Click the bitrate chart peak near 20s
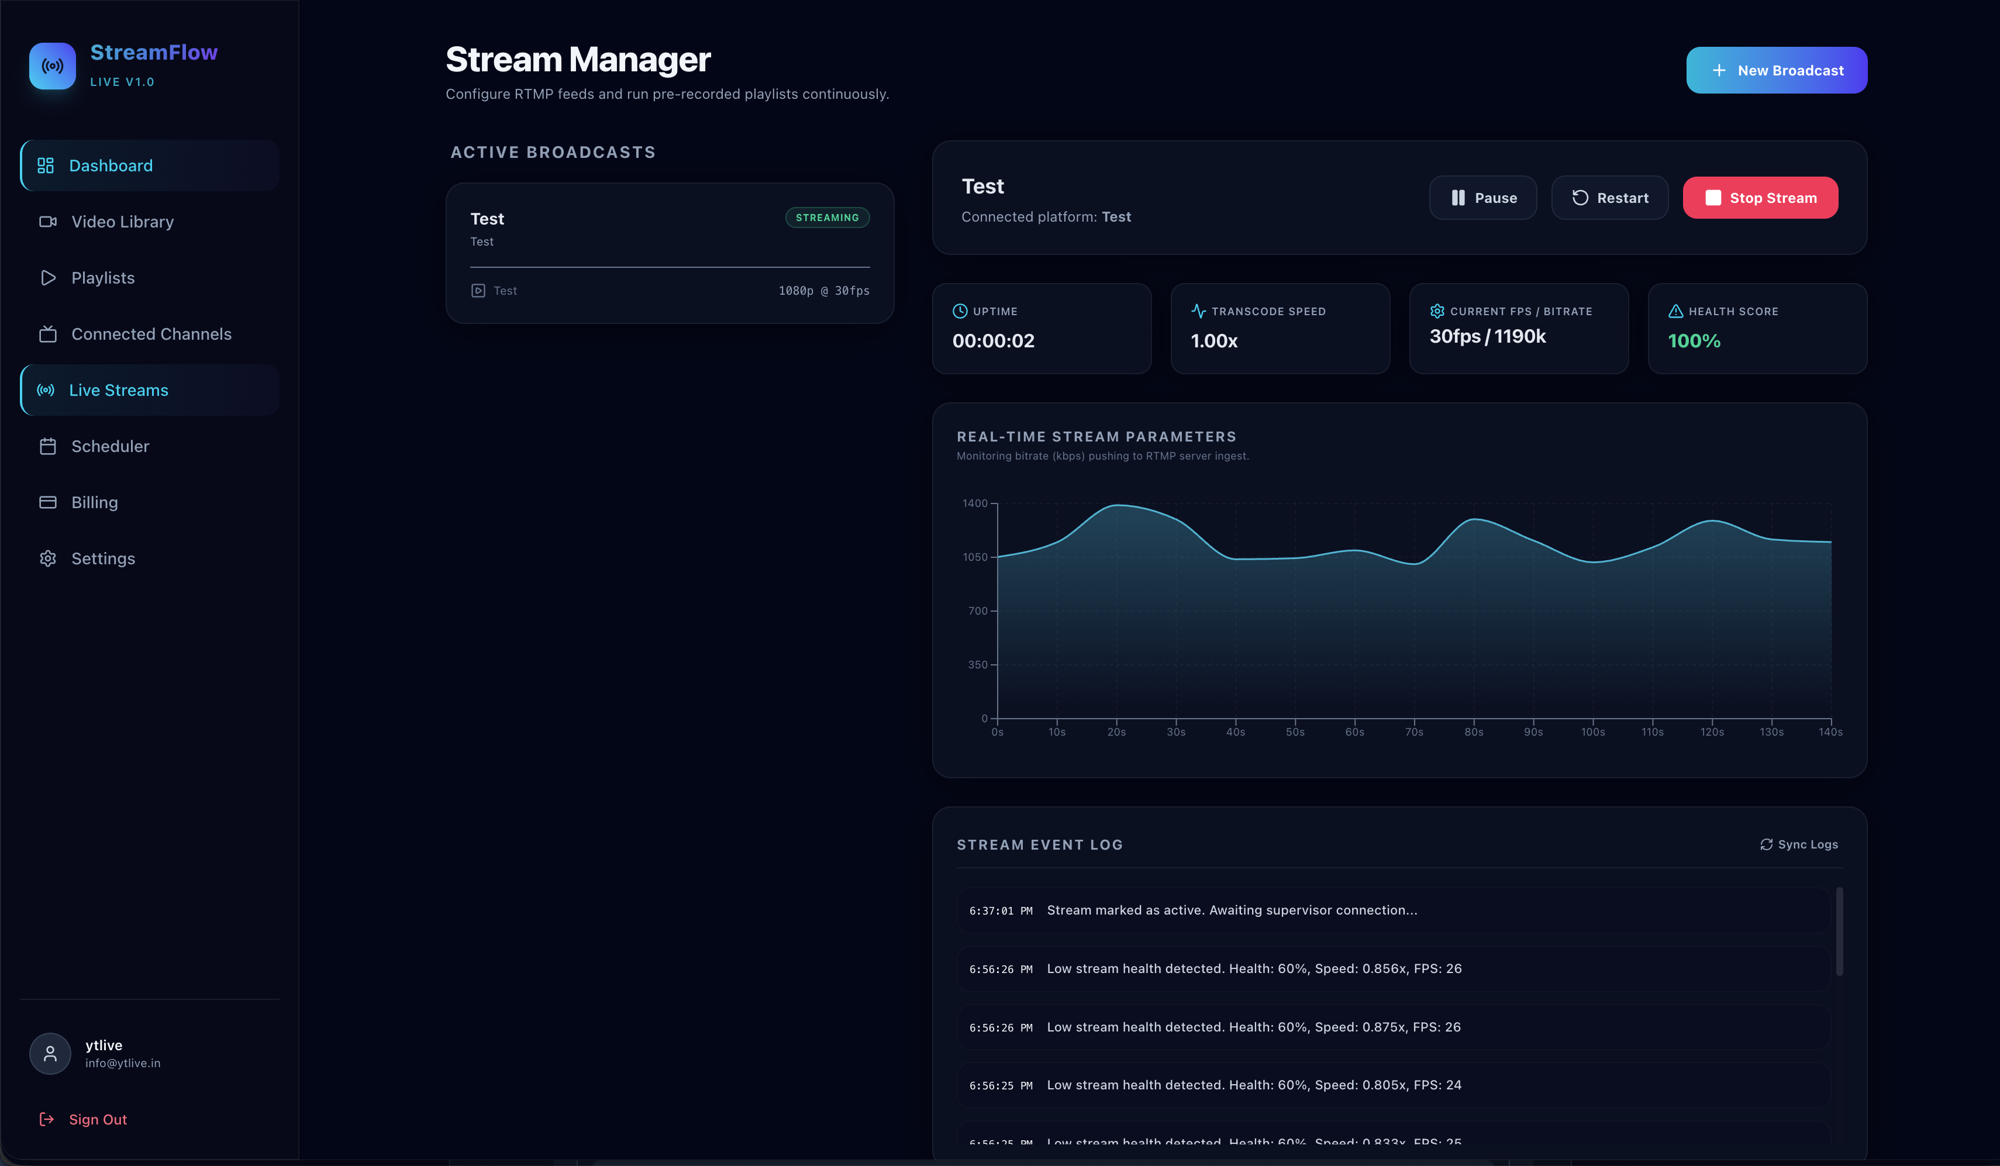The image size is (2000, 1166). coord(1117,506)
